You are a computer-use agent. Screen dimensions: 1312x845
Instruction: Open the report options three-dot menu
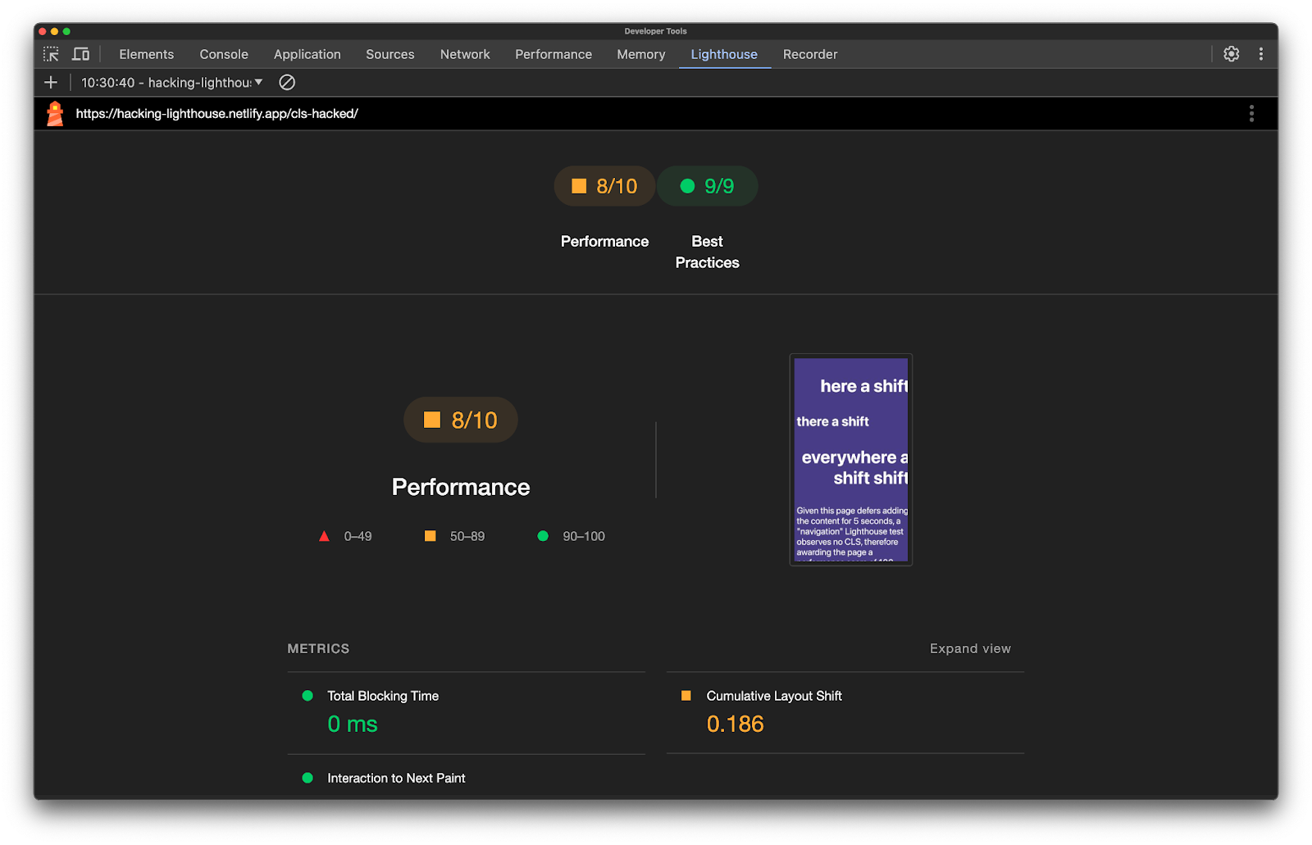[1251, 113]
